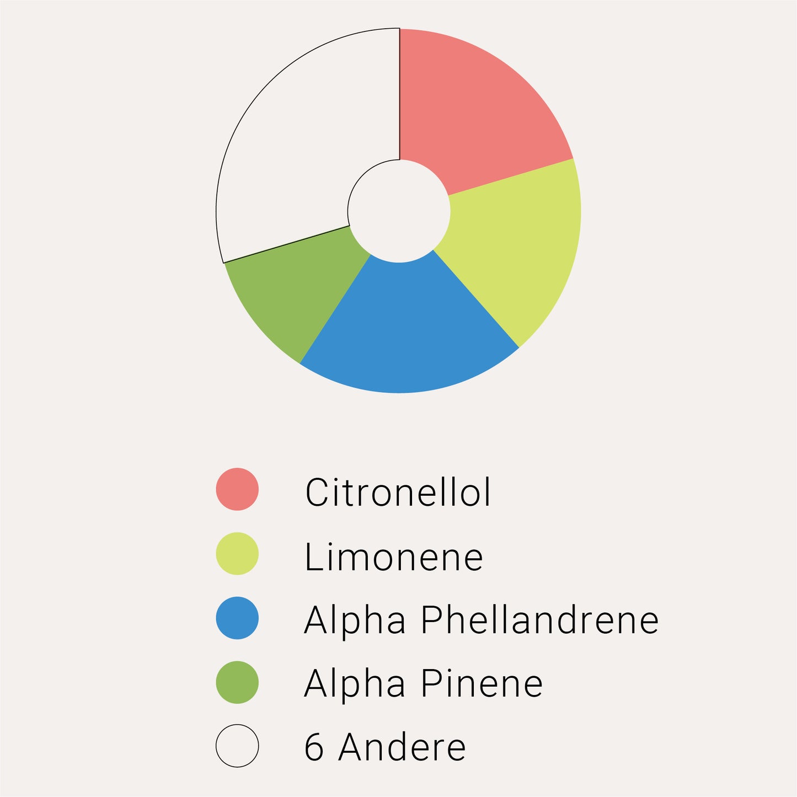Select the blue legend dot
The height and width of the screenshot is (797, 797).
[237, 618]
